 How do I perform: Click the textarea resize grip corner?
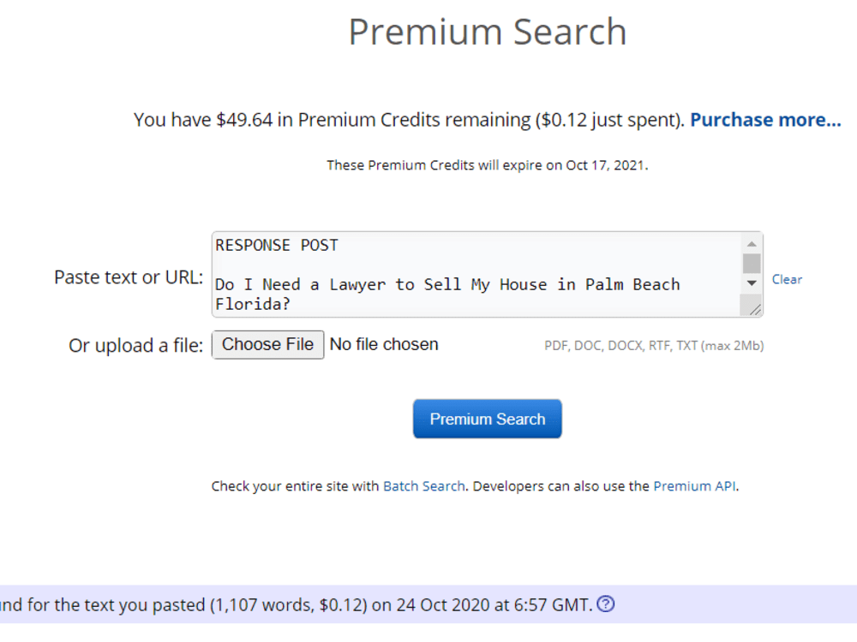click(x=754, y=310)
